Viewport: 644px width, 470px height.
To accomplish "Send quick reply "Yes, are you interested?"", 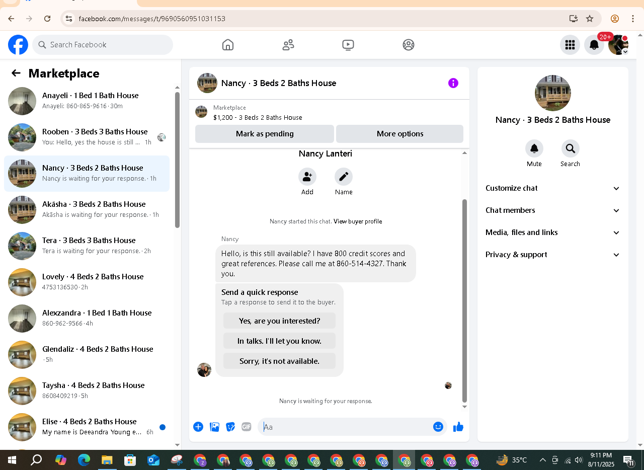I will (x=279, y=321).
